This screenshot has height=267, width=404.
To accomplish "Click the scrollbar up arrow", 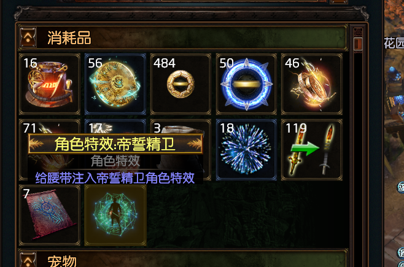I will (358, 32).
